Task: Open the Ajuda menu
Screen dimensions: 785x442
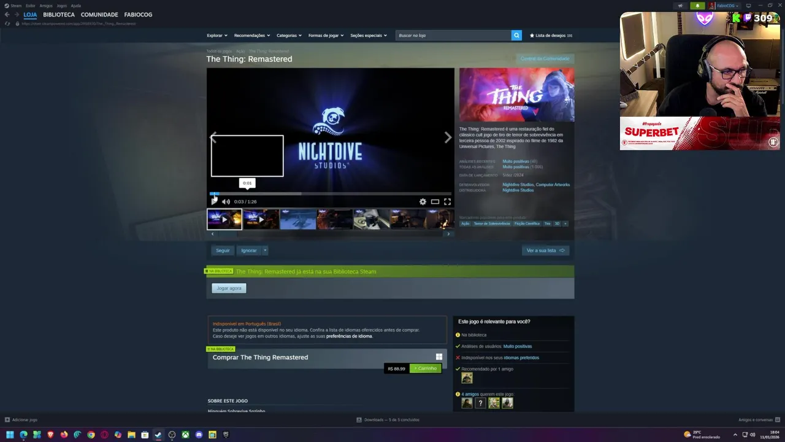Action: (76, 6)
